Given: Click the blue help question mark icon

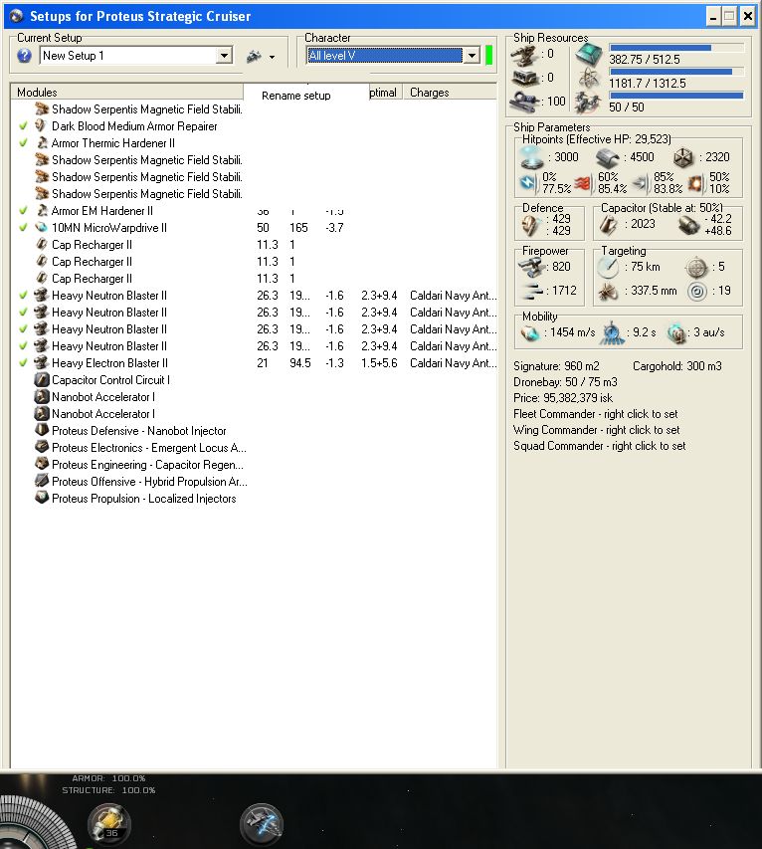Looking at the screenshot, I should coord(24,55).
